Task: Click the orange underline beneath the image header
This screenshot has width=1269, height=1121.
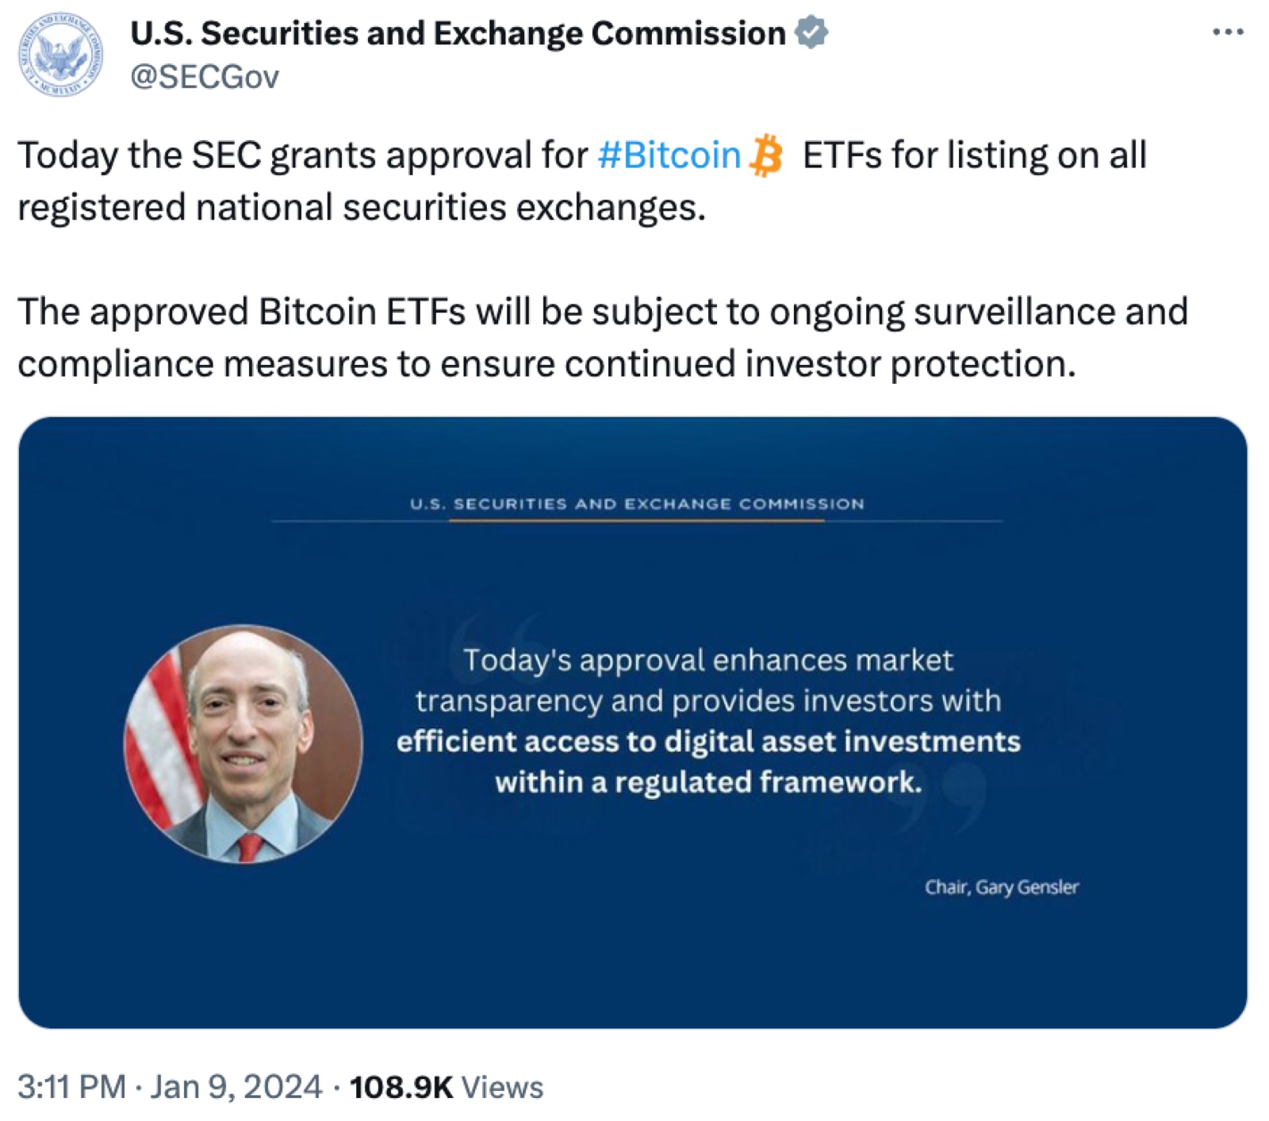Action: 637,520
